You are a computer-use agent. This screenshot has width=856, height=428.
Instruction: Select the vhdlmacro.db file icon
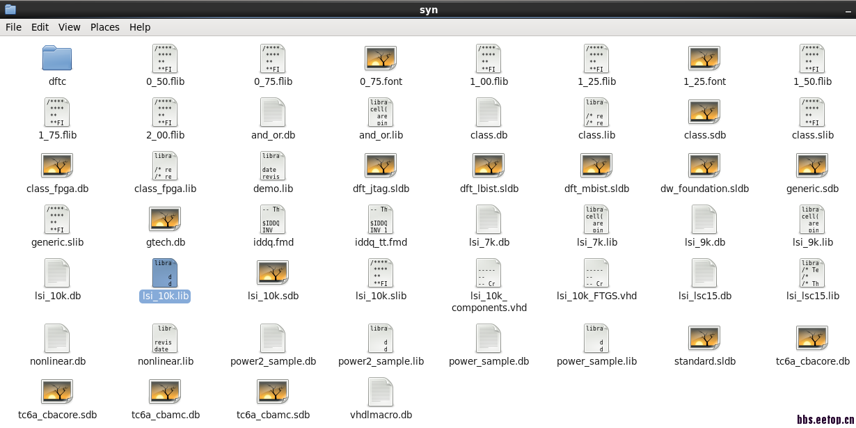pyautogui.click(x=381, y=392)
